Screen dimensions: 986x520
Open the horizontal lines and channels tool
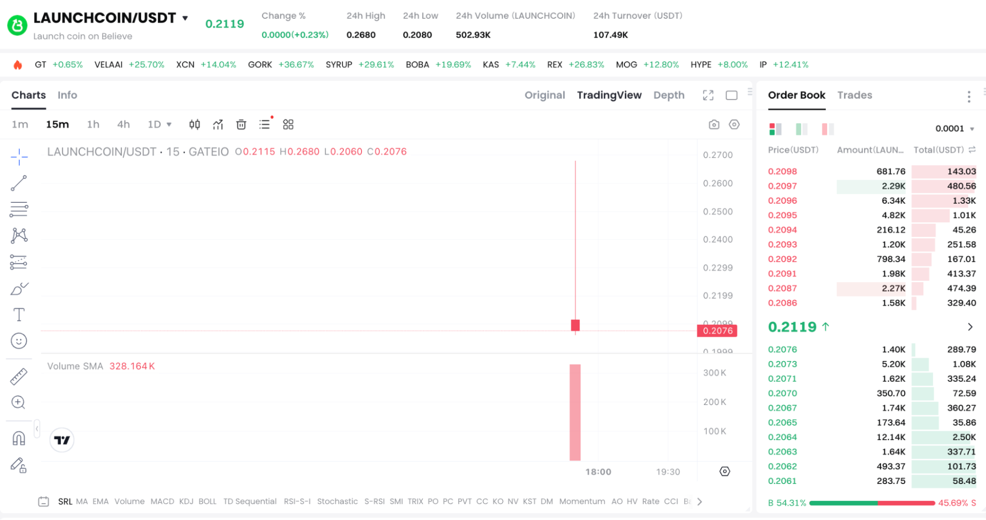(x=19, y=209)
